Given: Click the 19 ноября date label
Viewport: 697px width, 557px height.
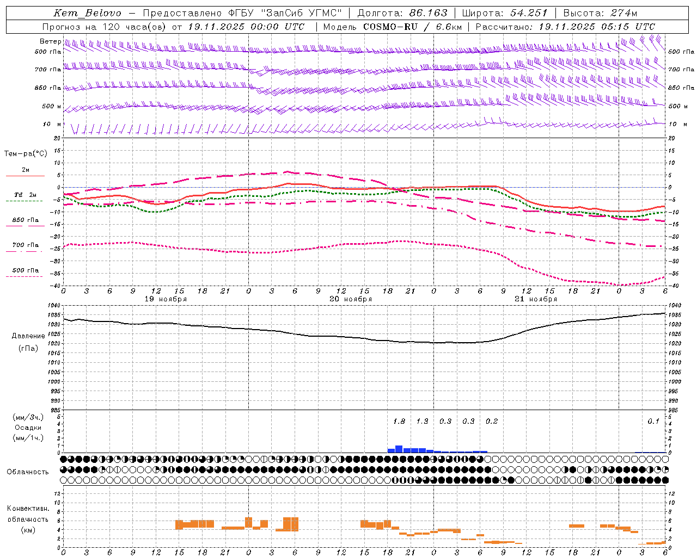Looking at the screenshot, I should pos(166,299).
